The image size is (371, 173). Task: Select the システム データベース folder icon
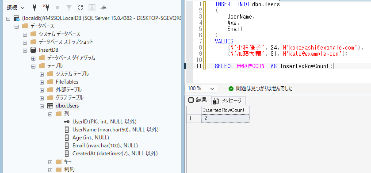pyautogui.click(x=33, y=34)
